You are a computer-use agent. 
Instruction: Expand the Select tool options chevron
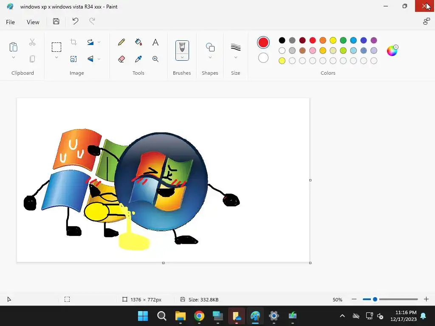[x=56, y=57]
